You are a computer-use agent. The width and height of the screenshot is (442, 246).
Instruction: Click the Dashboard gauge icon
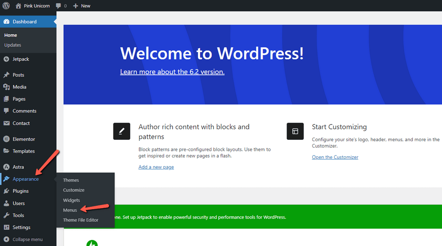6,21
